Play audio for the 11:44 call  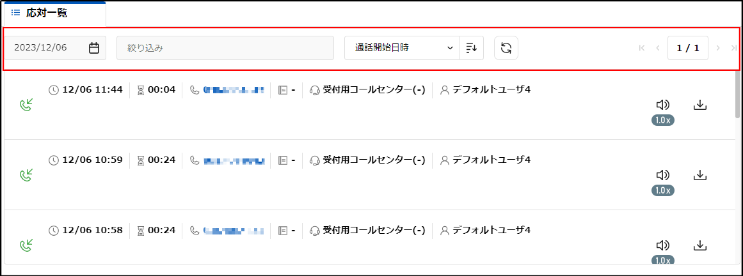[662, 105]
